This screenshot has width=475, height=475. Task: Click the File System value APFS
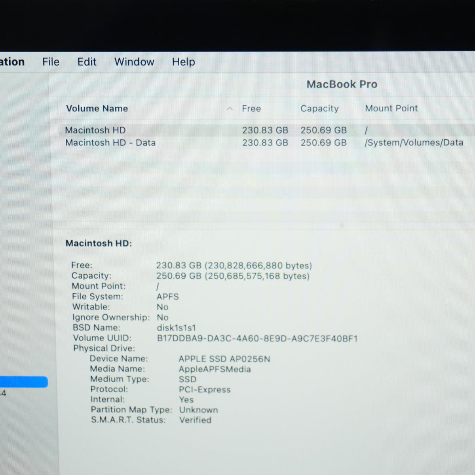[x=168, y=296]
